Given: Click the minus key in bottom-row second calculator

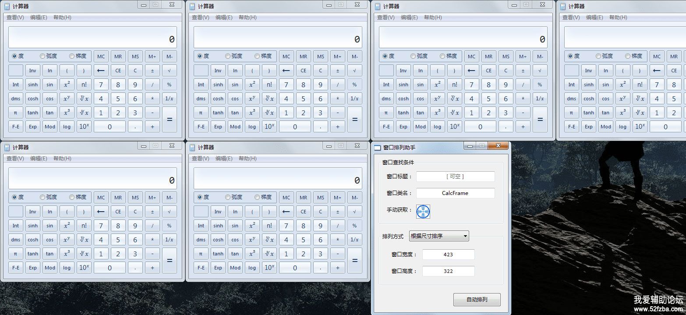Looking at the screenshot, I should (337, 254).
